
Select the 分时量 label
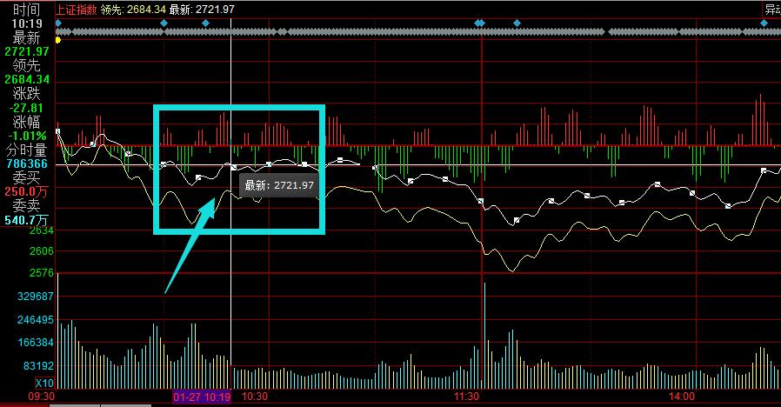(x=26, y=150)
